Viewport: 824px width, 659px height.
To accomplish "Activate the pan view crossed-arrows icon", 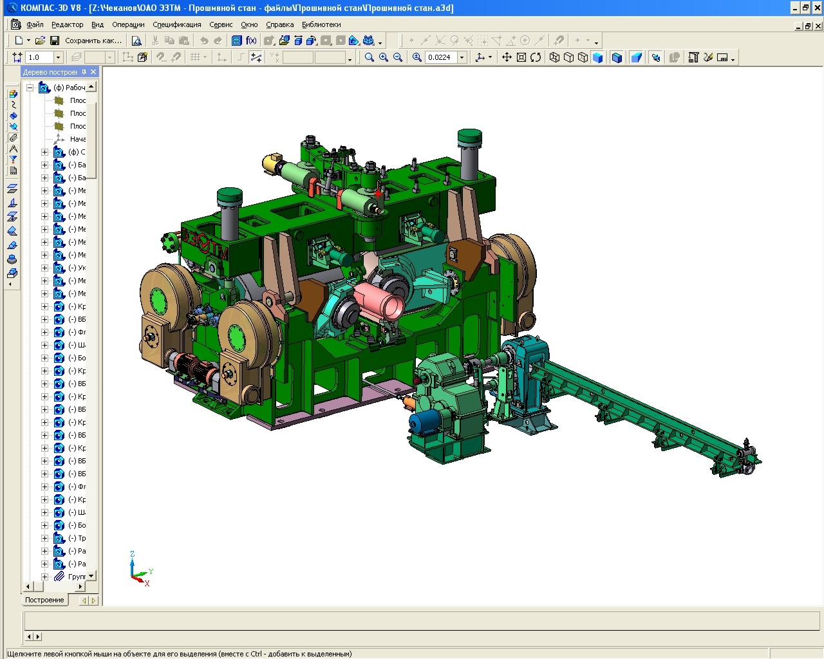I will (x=507, y=57).
